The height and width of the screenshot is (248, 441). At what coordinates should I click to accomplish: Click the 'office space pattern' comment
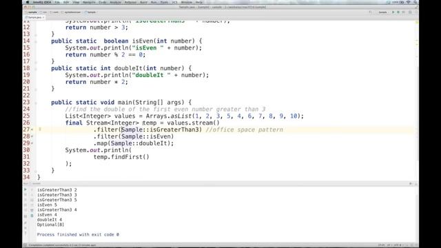pyautogui.click(x=245, y=130)
